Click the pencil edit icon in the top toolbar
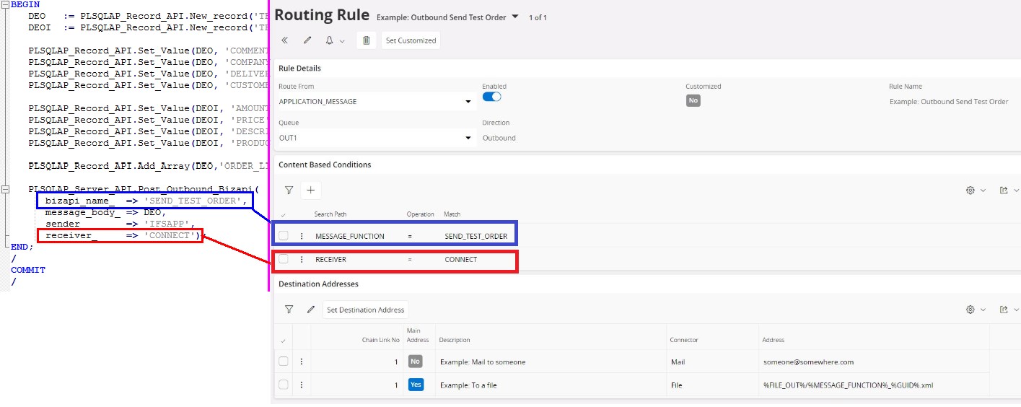The width and height of the screenshot is (1021, 407). click(x=307, y=41)
